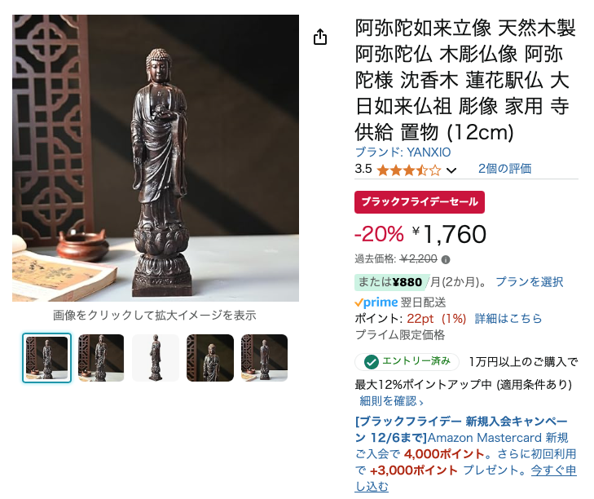594x499 pixels.
Task: Select the first product thumbnail
Action: coord(46,358)
